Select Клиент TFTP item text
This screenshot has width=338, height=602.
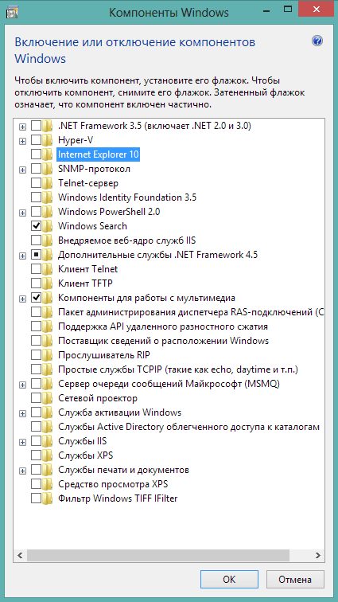[x=85, y=283]
